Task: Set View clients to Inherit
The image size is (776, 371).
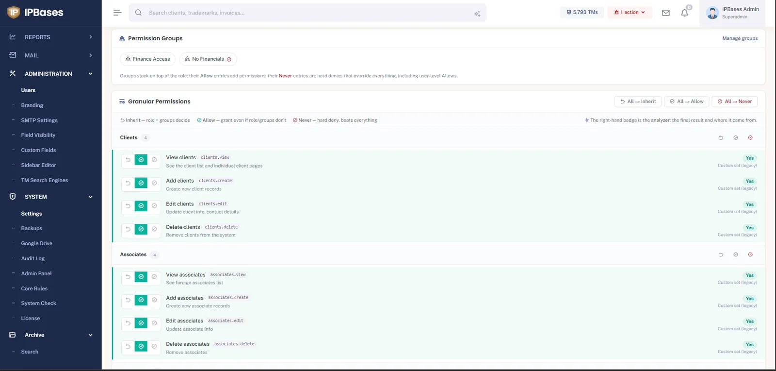Action: click(x=128, y=160)
